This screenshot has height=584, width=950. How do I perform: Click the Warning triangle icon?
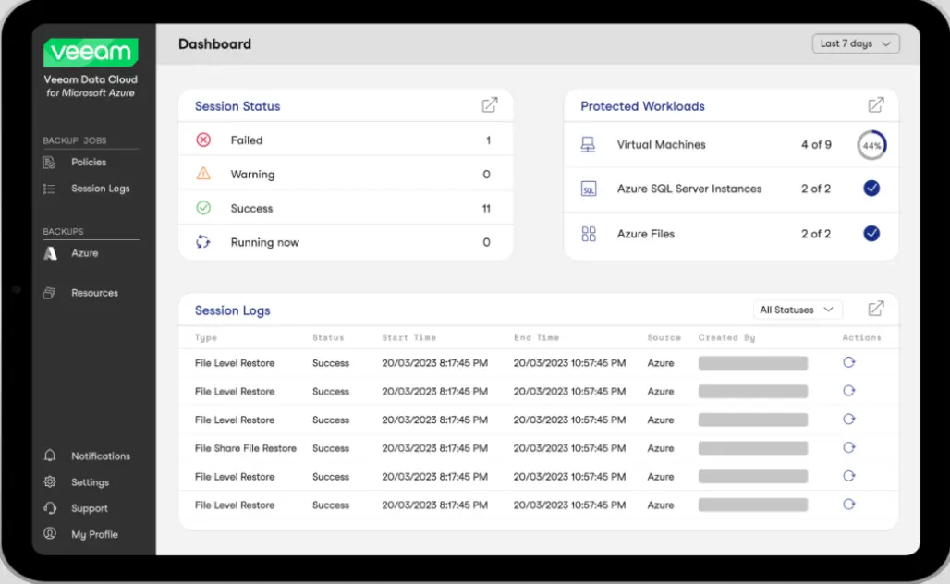203,174
